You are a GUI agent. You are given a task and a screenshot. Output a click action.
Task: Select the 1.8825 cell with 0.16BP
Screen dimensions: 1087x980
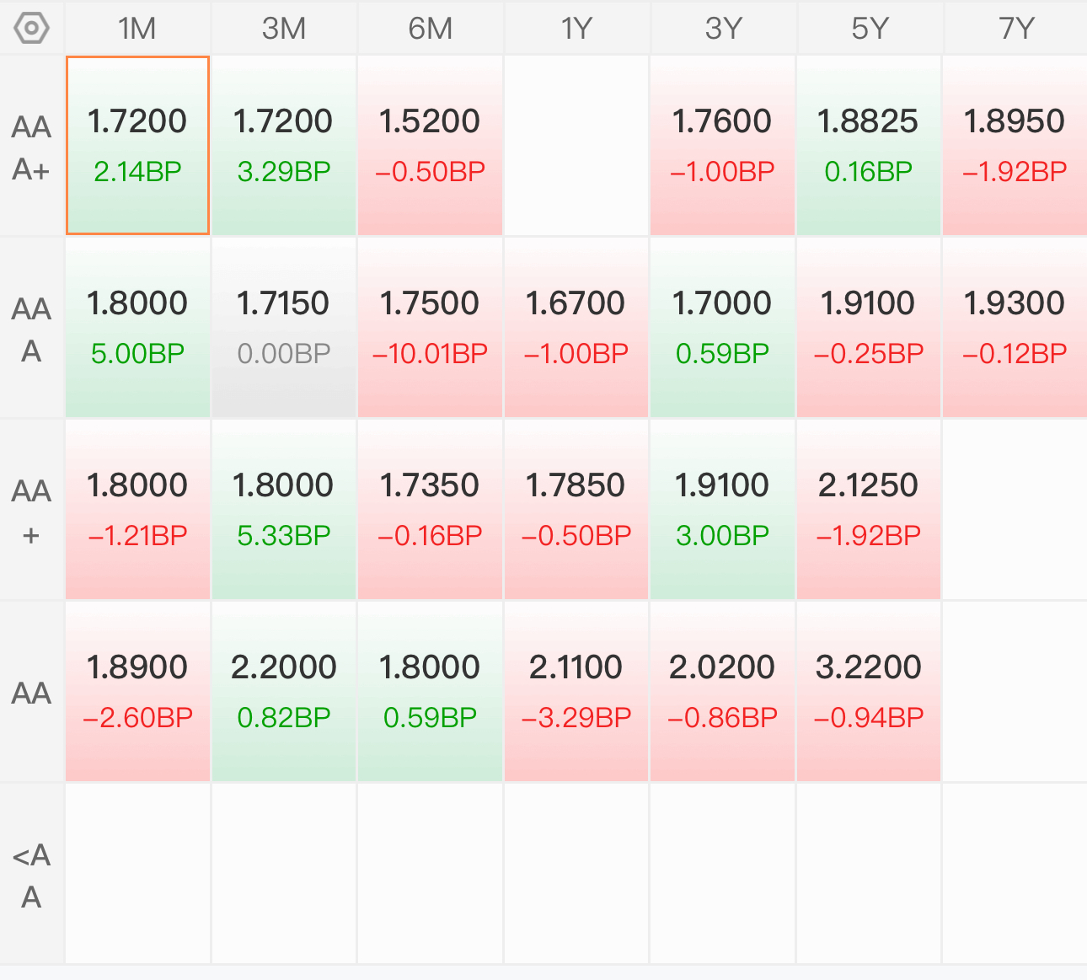click(869, 146)
